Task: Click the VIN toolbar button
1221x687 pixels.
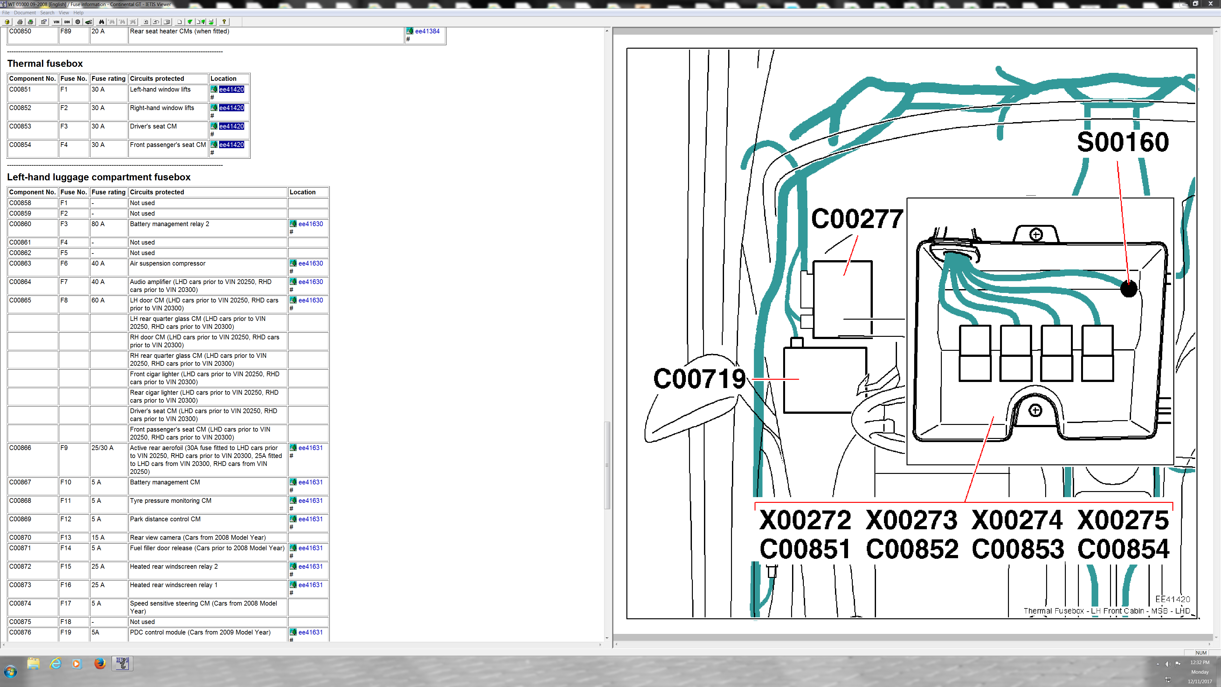Action: coord(56,22)
